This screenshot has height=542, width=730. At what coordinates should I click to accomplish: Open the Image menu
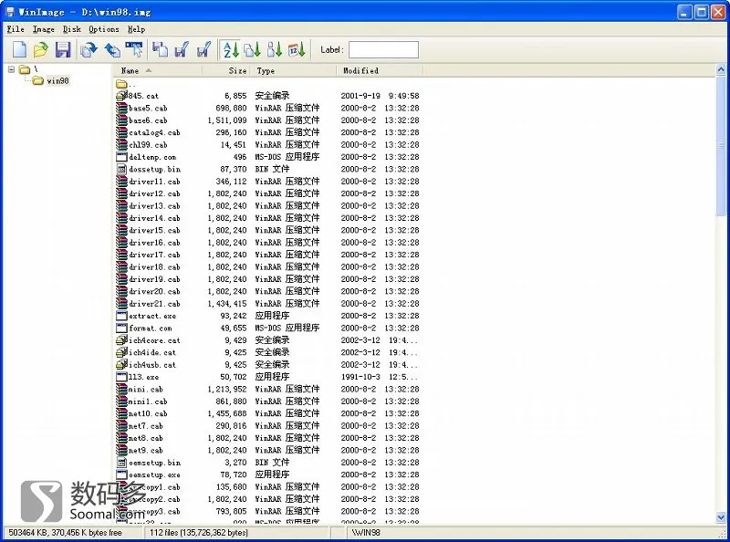(43, 29)
